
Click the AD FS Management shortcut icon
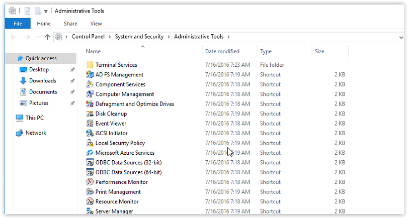coord(90,74)
